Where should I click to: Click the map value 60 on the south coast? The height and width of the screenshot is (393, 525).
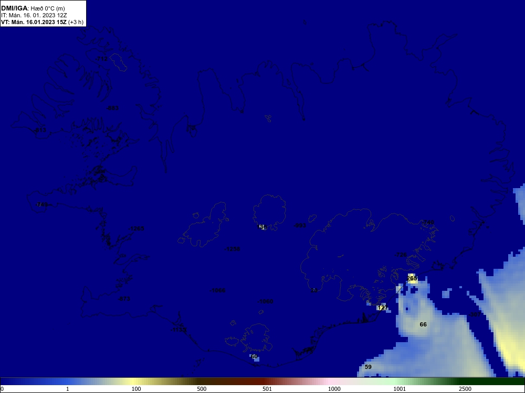(254, 356)
